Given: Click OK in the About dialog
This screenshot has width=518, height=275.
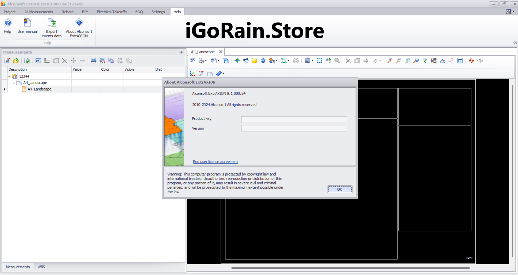Looking at the screenshot, I should (x=340, y=189).
